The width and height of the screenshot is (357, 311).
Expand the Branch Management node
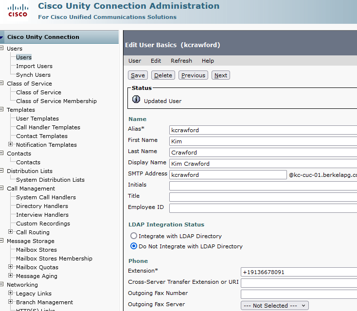click(11, 302)
